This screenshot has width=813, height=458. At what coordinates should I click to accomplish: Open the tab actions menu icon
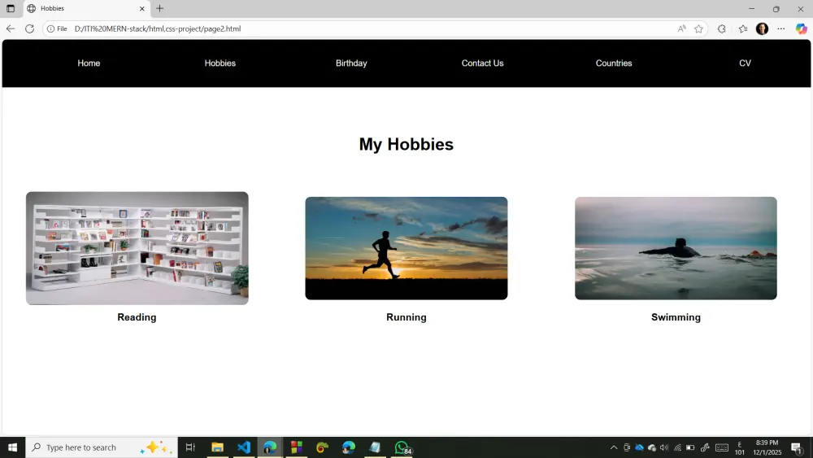11,8
